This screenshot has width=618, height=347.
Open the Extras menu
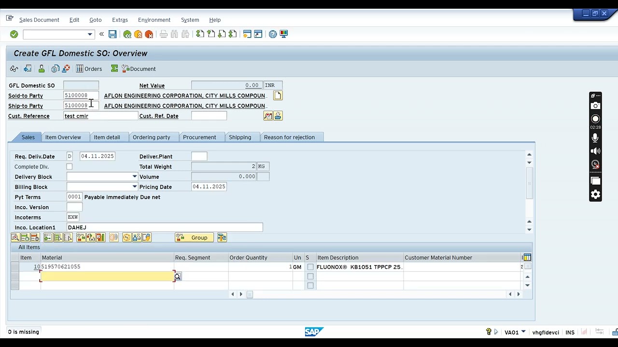pos(120,20)
